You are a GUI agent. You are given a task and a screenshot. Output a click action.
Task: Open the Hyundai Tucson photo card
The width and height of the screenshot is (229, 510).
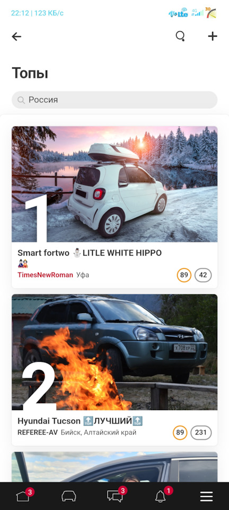tap(114, 352)
